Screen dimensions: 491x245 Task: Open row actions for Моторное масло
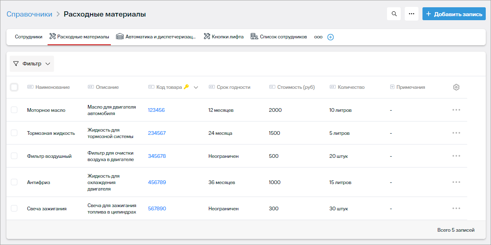tap(456, 110)
